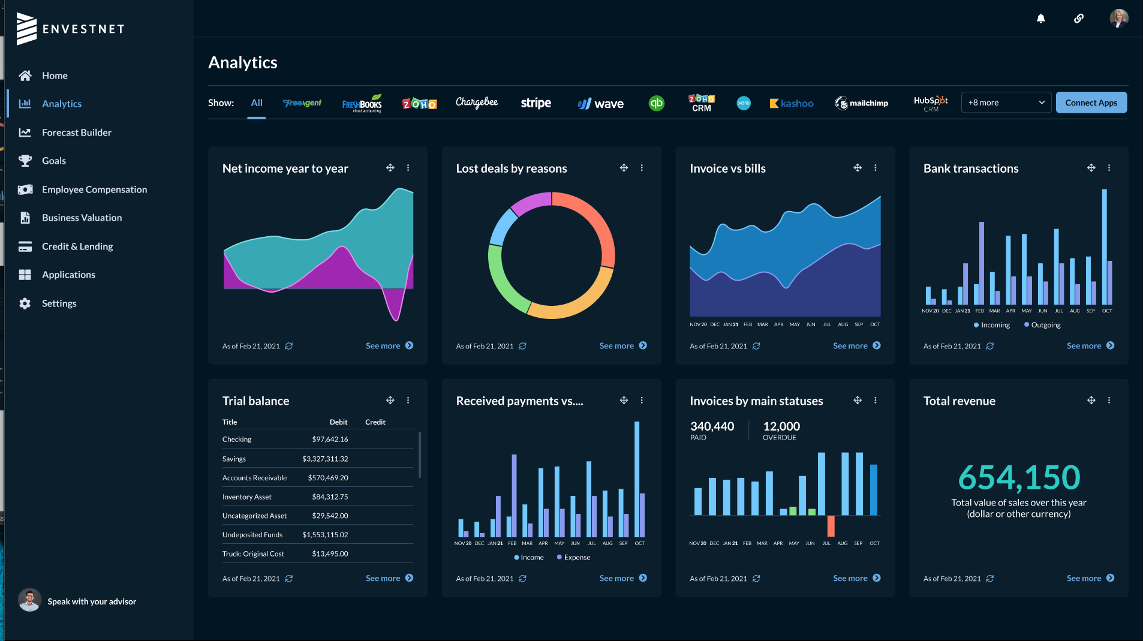Toggle Expense legend in Received payments

tap(574, 558)
